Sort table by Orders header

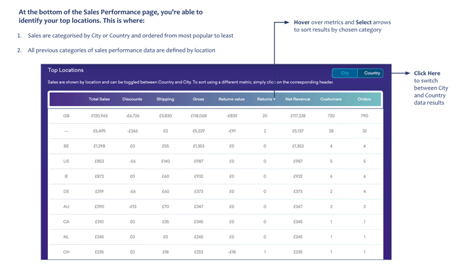pyautogui.click(x=364, y=99)
